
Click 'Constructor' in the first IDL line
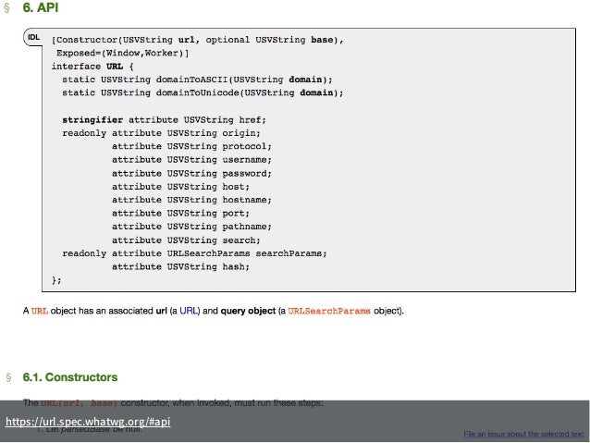pyautogui.click(x=87, y=40)
